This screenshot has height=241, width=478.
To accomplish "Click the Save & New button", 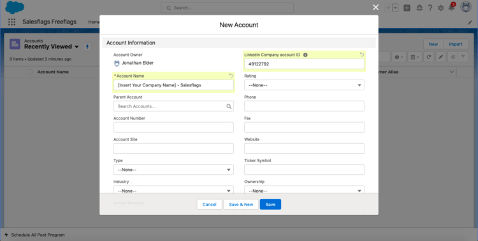I will [241, 205].
